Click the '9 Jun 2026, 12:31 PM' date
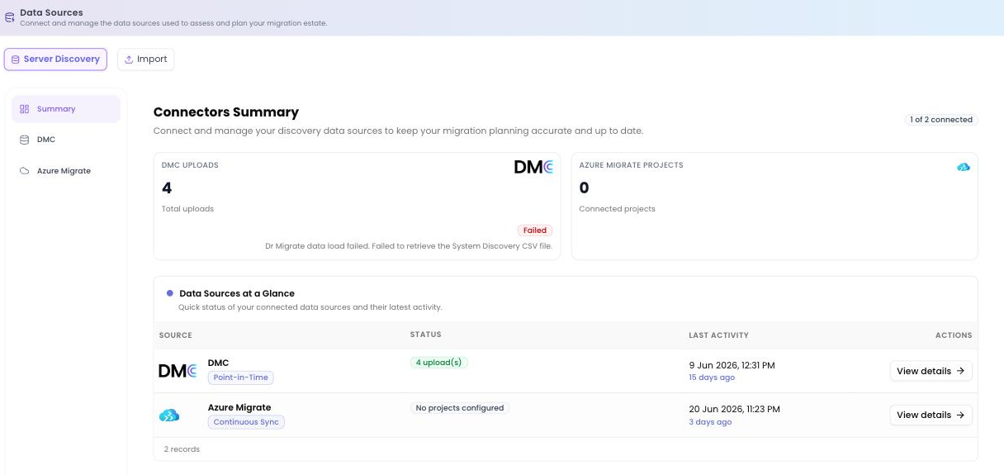1004x475 pixels. 732,365
